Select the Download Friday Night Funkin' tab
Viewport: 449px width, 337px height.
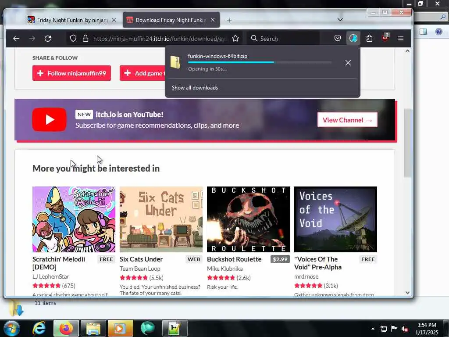coord(171,20)
